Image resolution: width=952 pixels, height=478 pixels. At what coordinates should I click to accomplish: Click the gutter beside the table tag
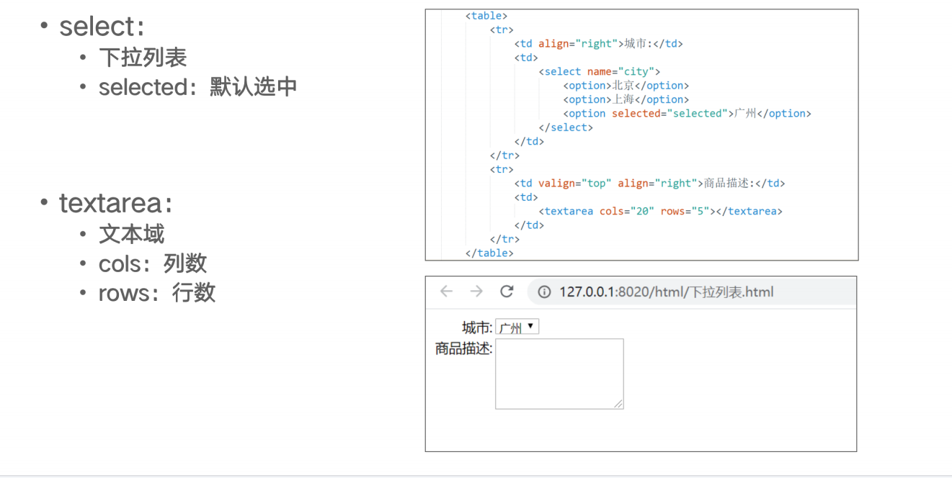pos(437,15)
